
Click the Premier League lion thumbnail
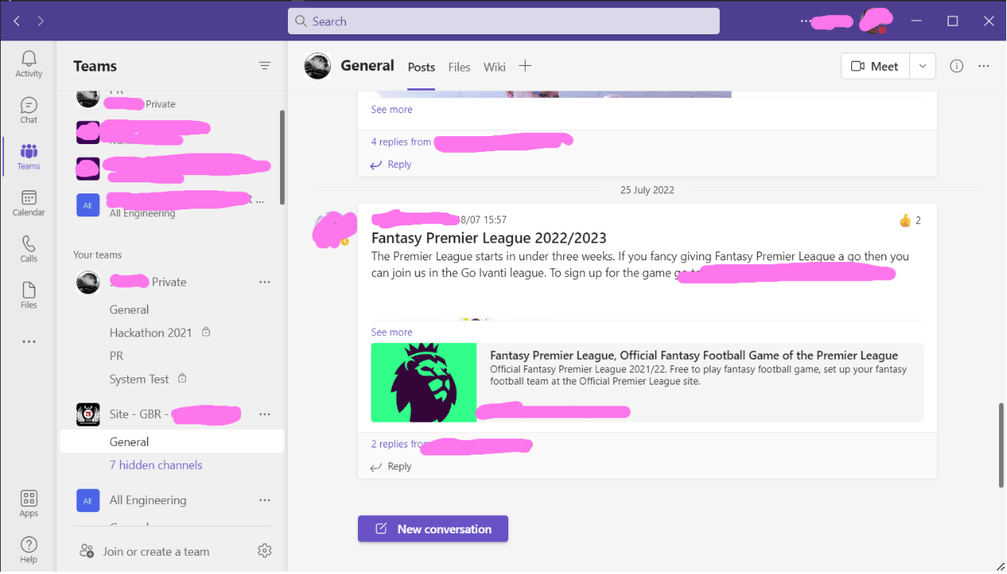[424, 382]
